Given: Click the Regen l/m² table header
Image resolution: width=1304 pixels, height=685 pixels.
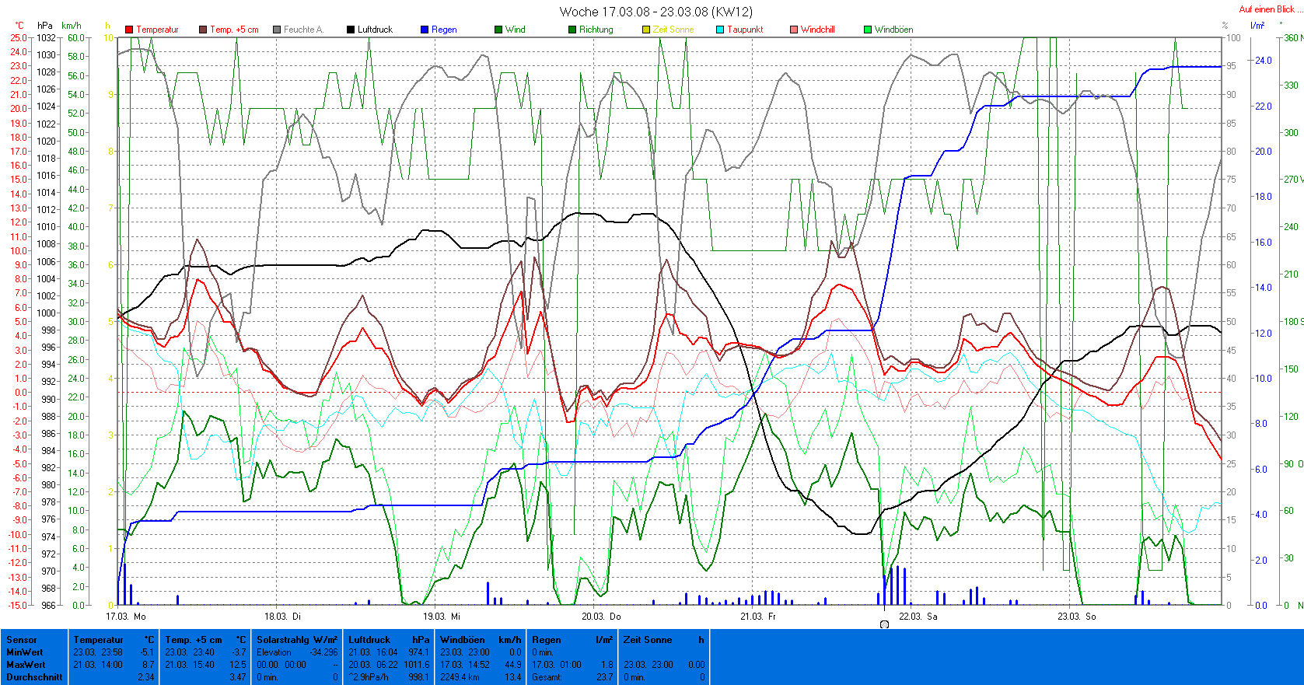Looking at the screenshot, I should pos(572,640).
